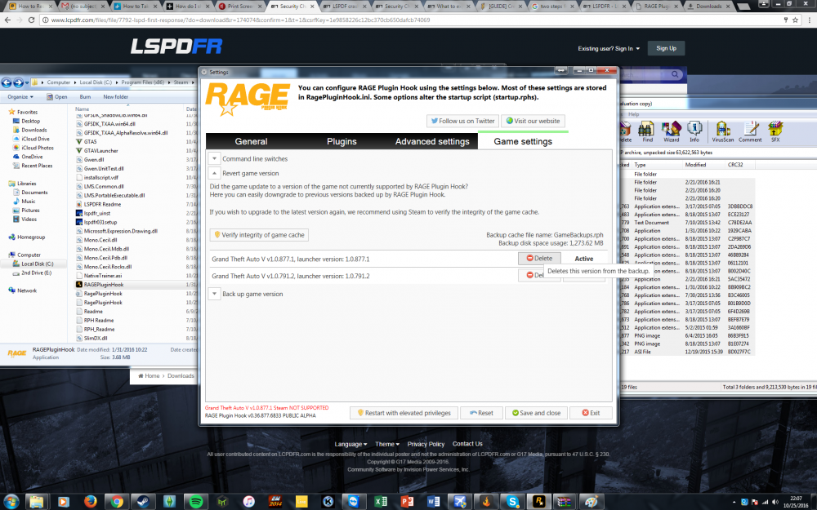Open the Contact Us link
Viewport: 817px width, 510px height.
point(467,444)
